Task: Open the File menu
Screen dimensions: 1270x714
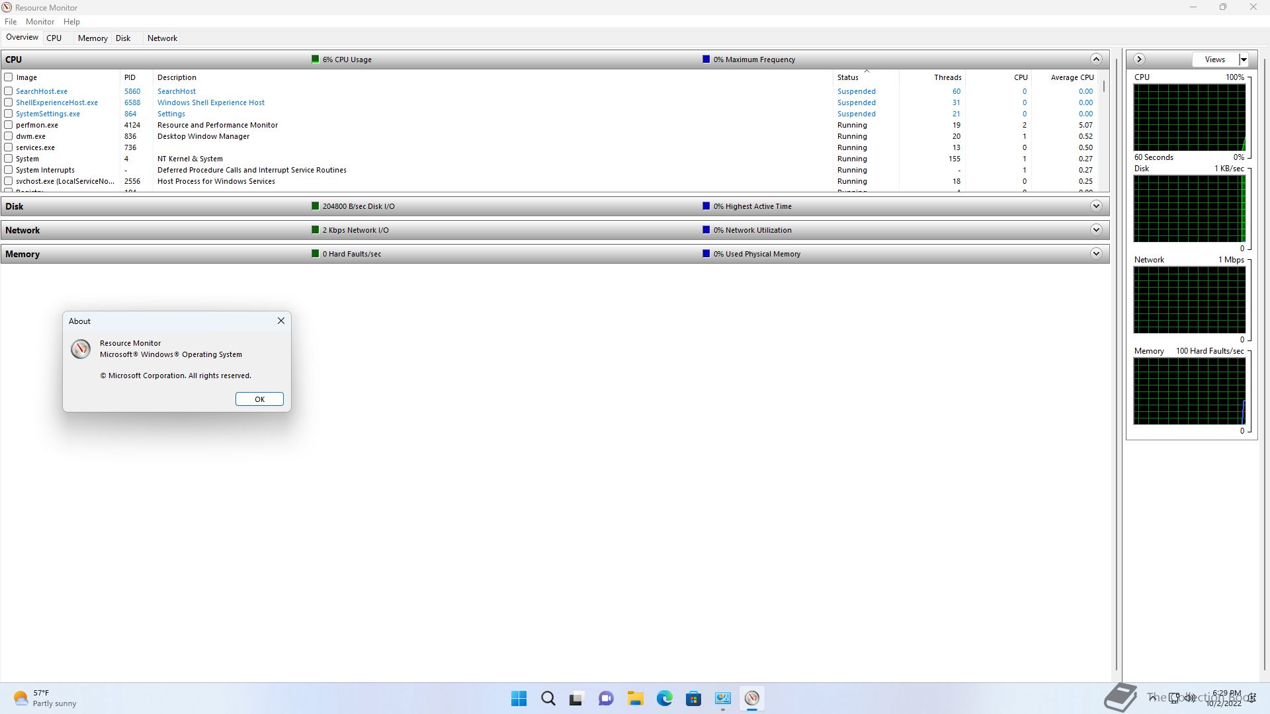Action: 11,22
